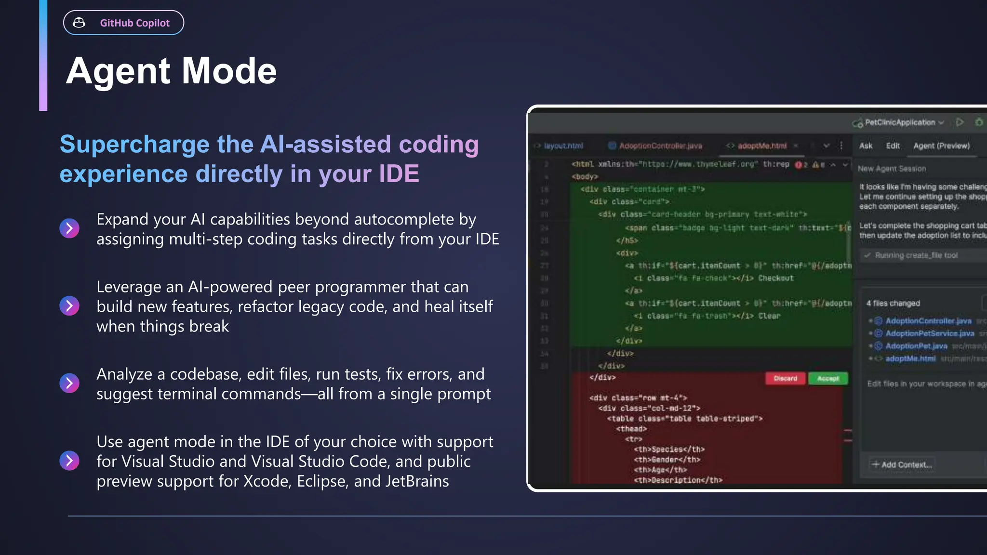Open AdoptionController.java in the changed files list
Screen dimensions: 987x555
(928, 321)
